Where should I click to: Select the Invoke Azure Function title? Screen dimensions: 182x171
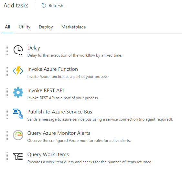53,69
